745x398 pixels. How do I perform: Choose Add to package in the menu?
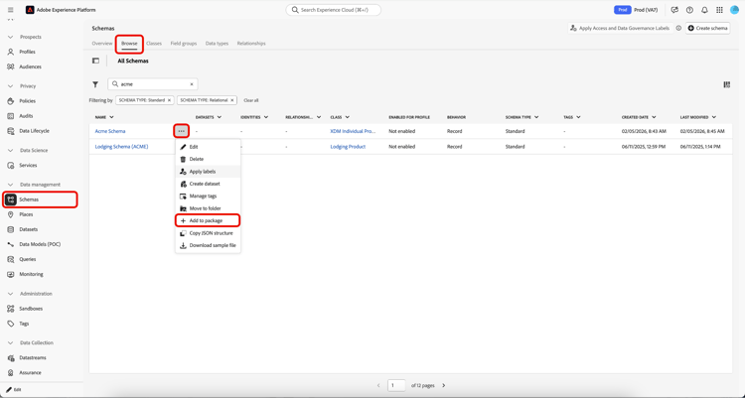coord(209,221)
